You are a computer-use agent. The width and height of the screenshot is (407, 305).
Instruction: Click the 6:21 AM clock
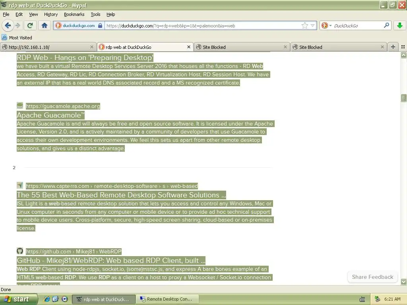click(392, 299)
